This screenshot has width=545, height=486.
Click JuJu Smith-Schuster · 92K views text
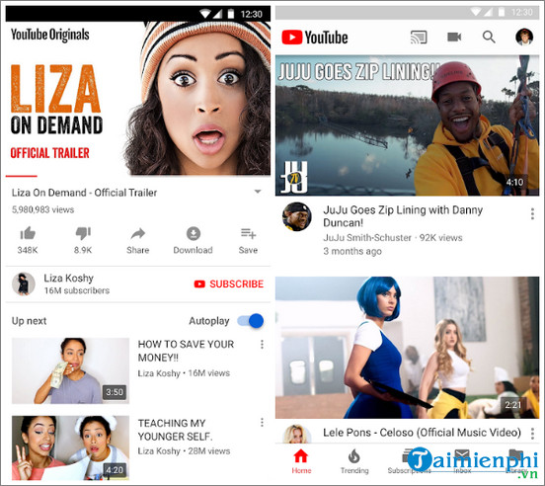[393, 238]
